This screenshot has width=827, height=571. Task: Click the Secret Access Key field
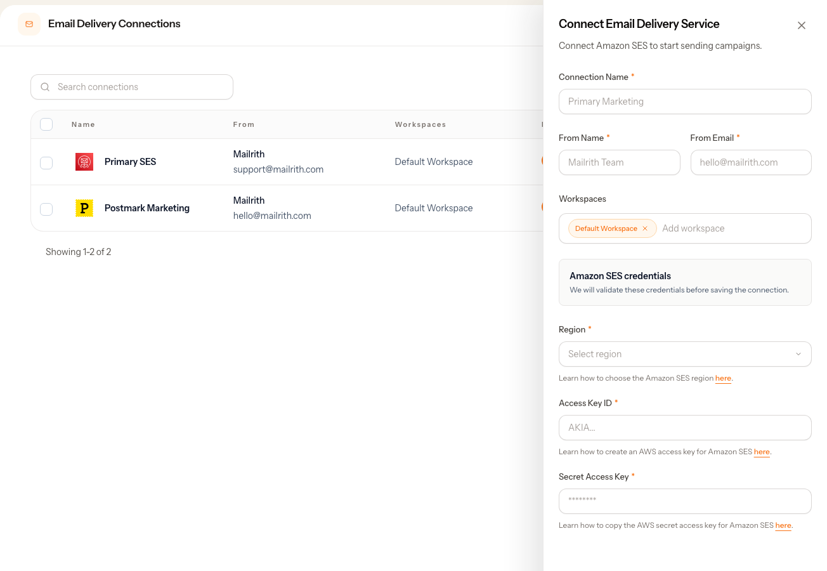click(x=685, y=501)
